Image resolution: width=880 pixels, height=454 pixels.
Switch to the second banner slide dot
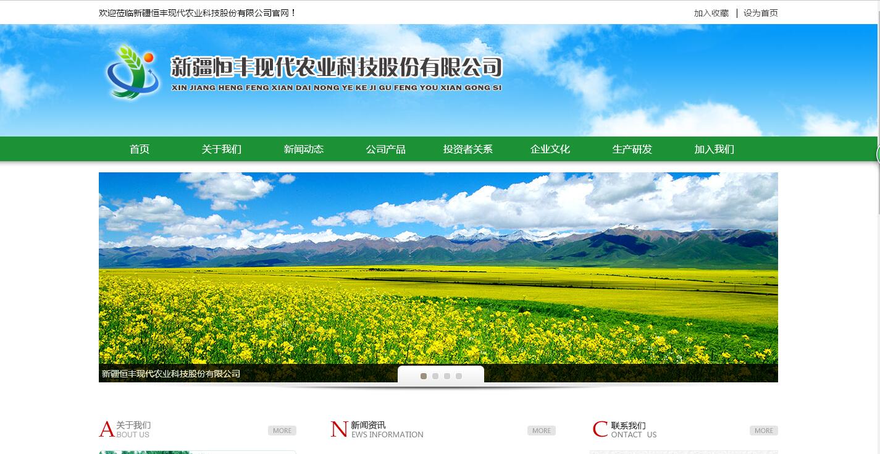click(x=435, y=376)
